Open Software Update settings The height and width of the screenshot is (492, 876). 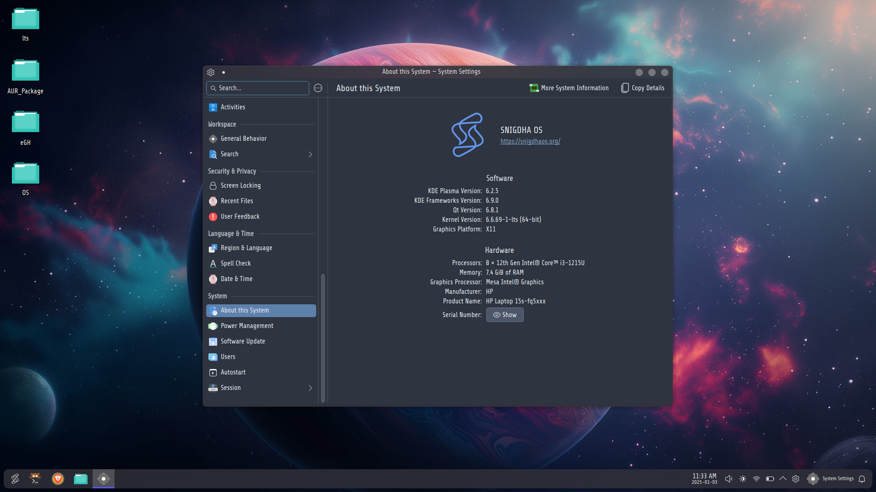pos(261,341)
